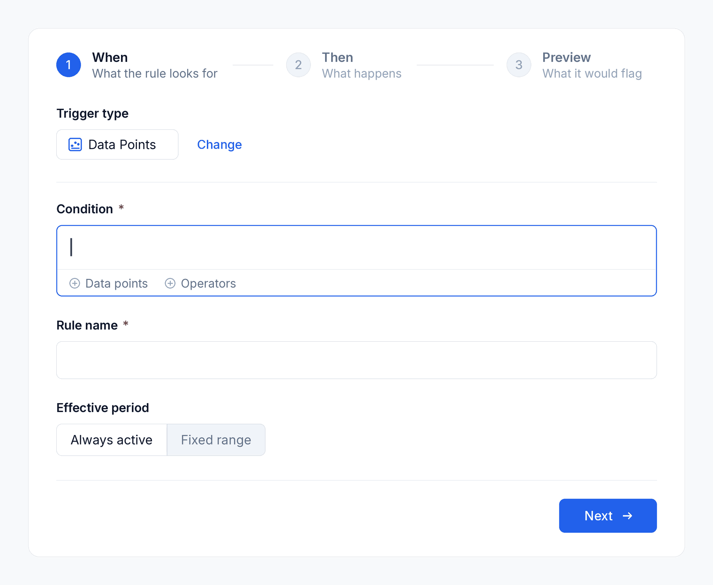Click 'What happens' subtitle

362,74
